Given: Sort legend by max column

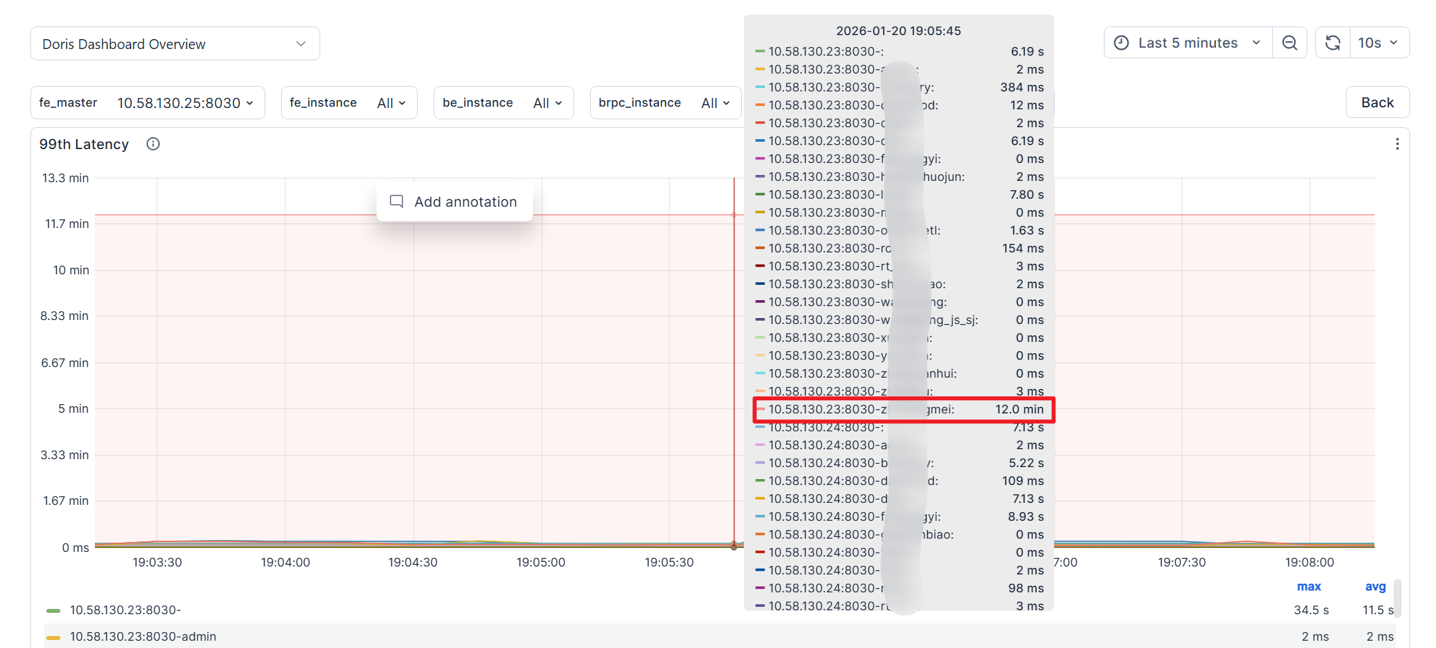Looking at the screenshot, I should point(1308,586).
